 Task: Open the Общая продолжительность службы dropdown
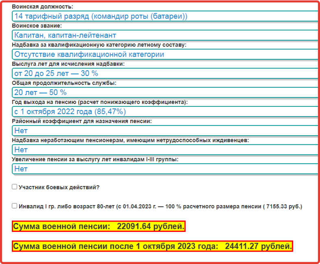(x=165, y=92)
